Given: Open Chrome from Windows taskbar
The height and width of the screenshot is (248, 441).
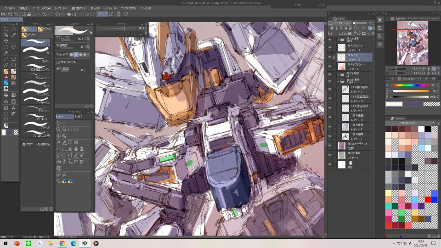Looking at the screenshot, I should point(62,243).
